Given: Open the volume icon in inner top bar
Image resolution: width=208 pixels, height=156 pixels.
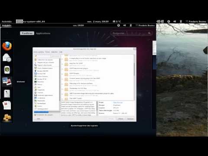Looking at the screenshot, I should click(x=124, y=26).
